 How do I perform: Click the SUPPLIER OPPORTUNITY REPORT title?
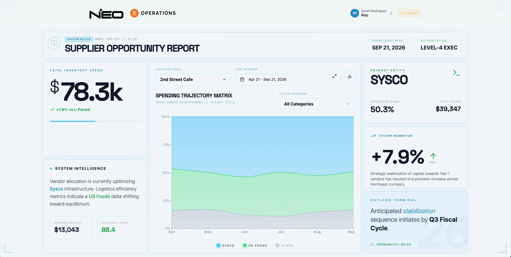pyautogui.click(x=132, y=48)
